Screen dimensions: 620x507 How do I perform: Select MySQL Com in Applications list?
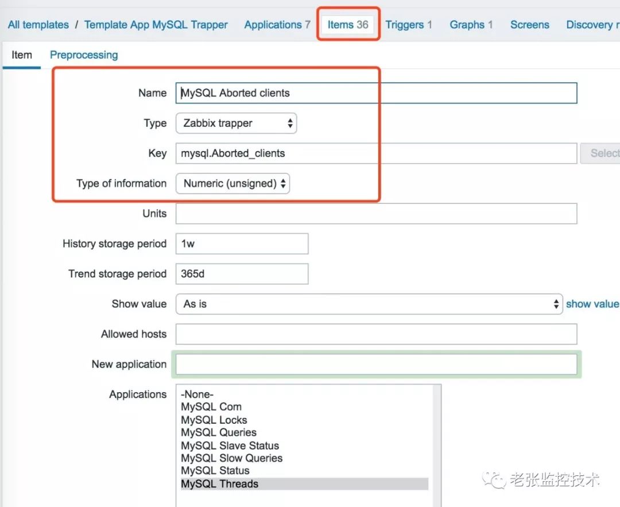point(304,407)
